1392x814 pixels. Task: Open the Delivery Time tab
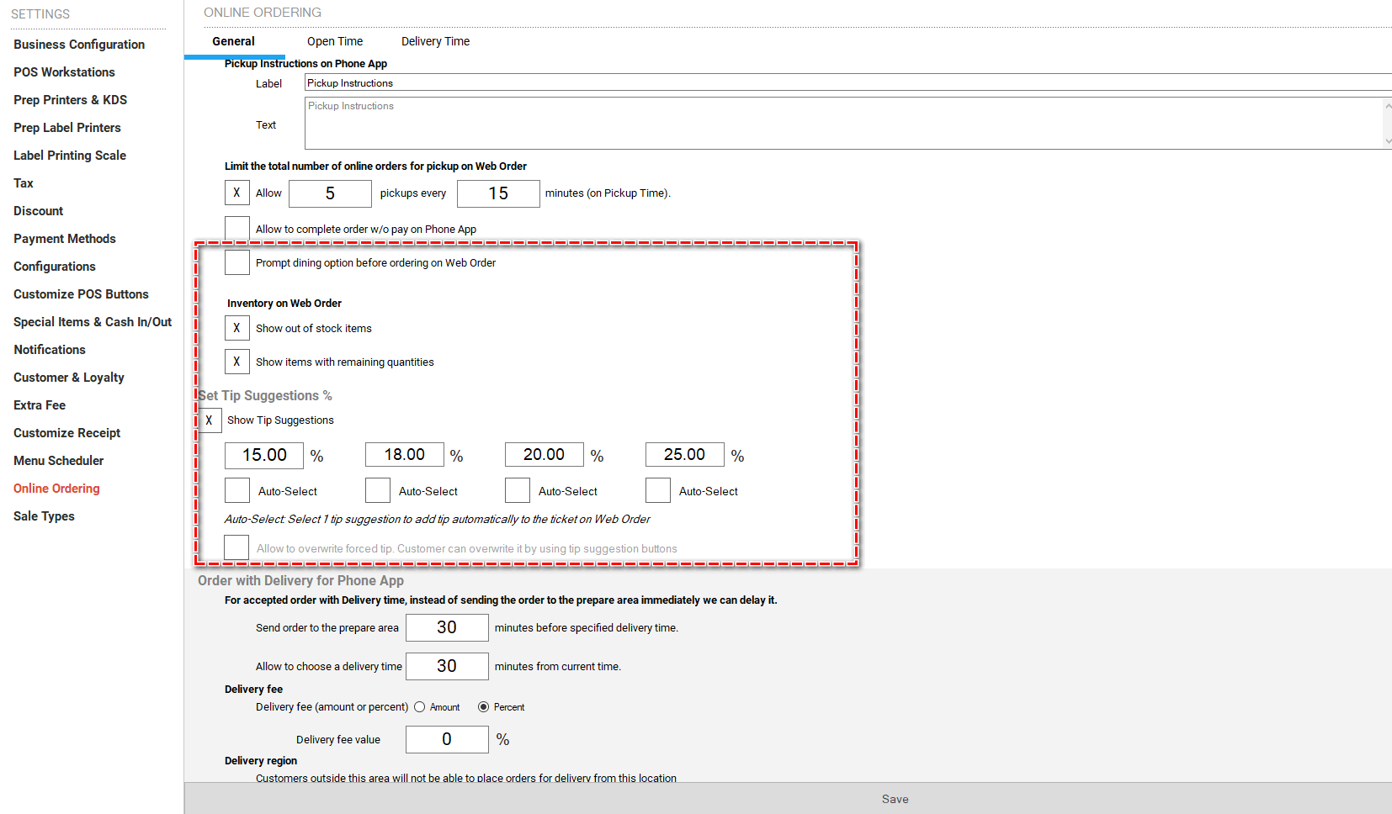435,41
